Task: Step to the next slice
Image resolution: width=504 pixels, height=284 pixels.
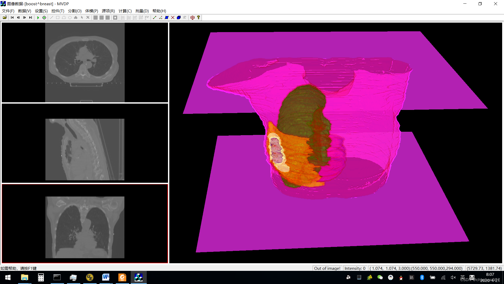Action: (x=24, y=18)
